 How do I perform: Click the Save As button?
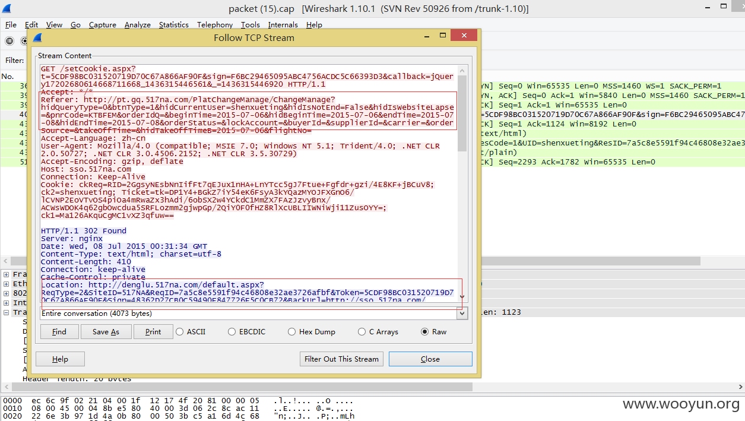[106, 332]
